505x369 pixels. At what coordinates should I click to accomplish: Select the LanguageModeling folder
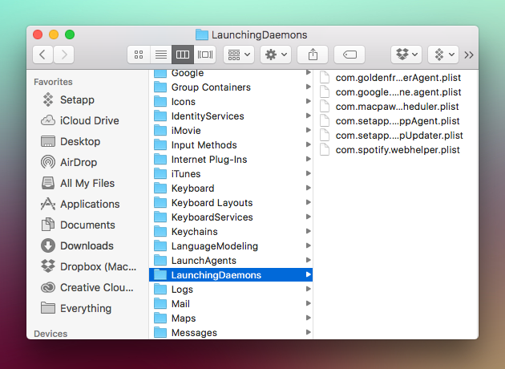[231, 246]
